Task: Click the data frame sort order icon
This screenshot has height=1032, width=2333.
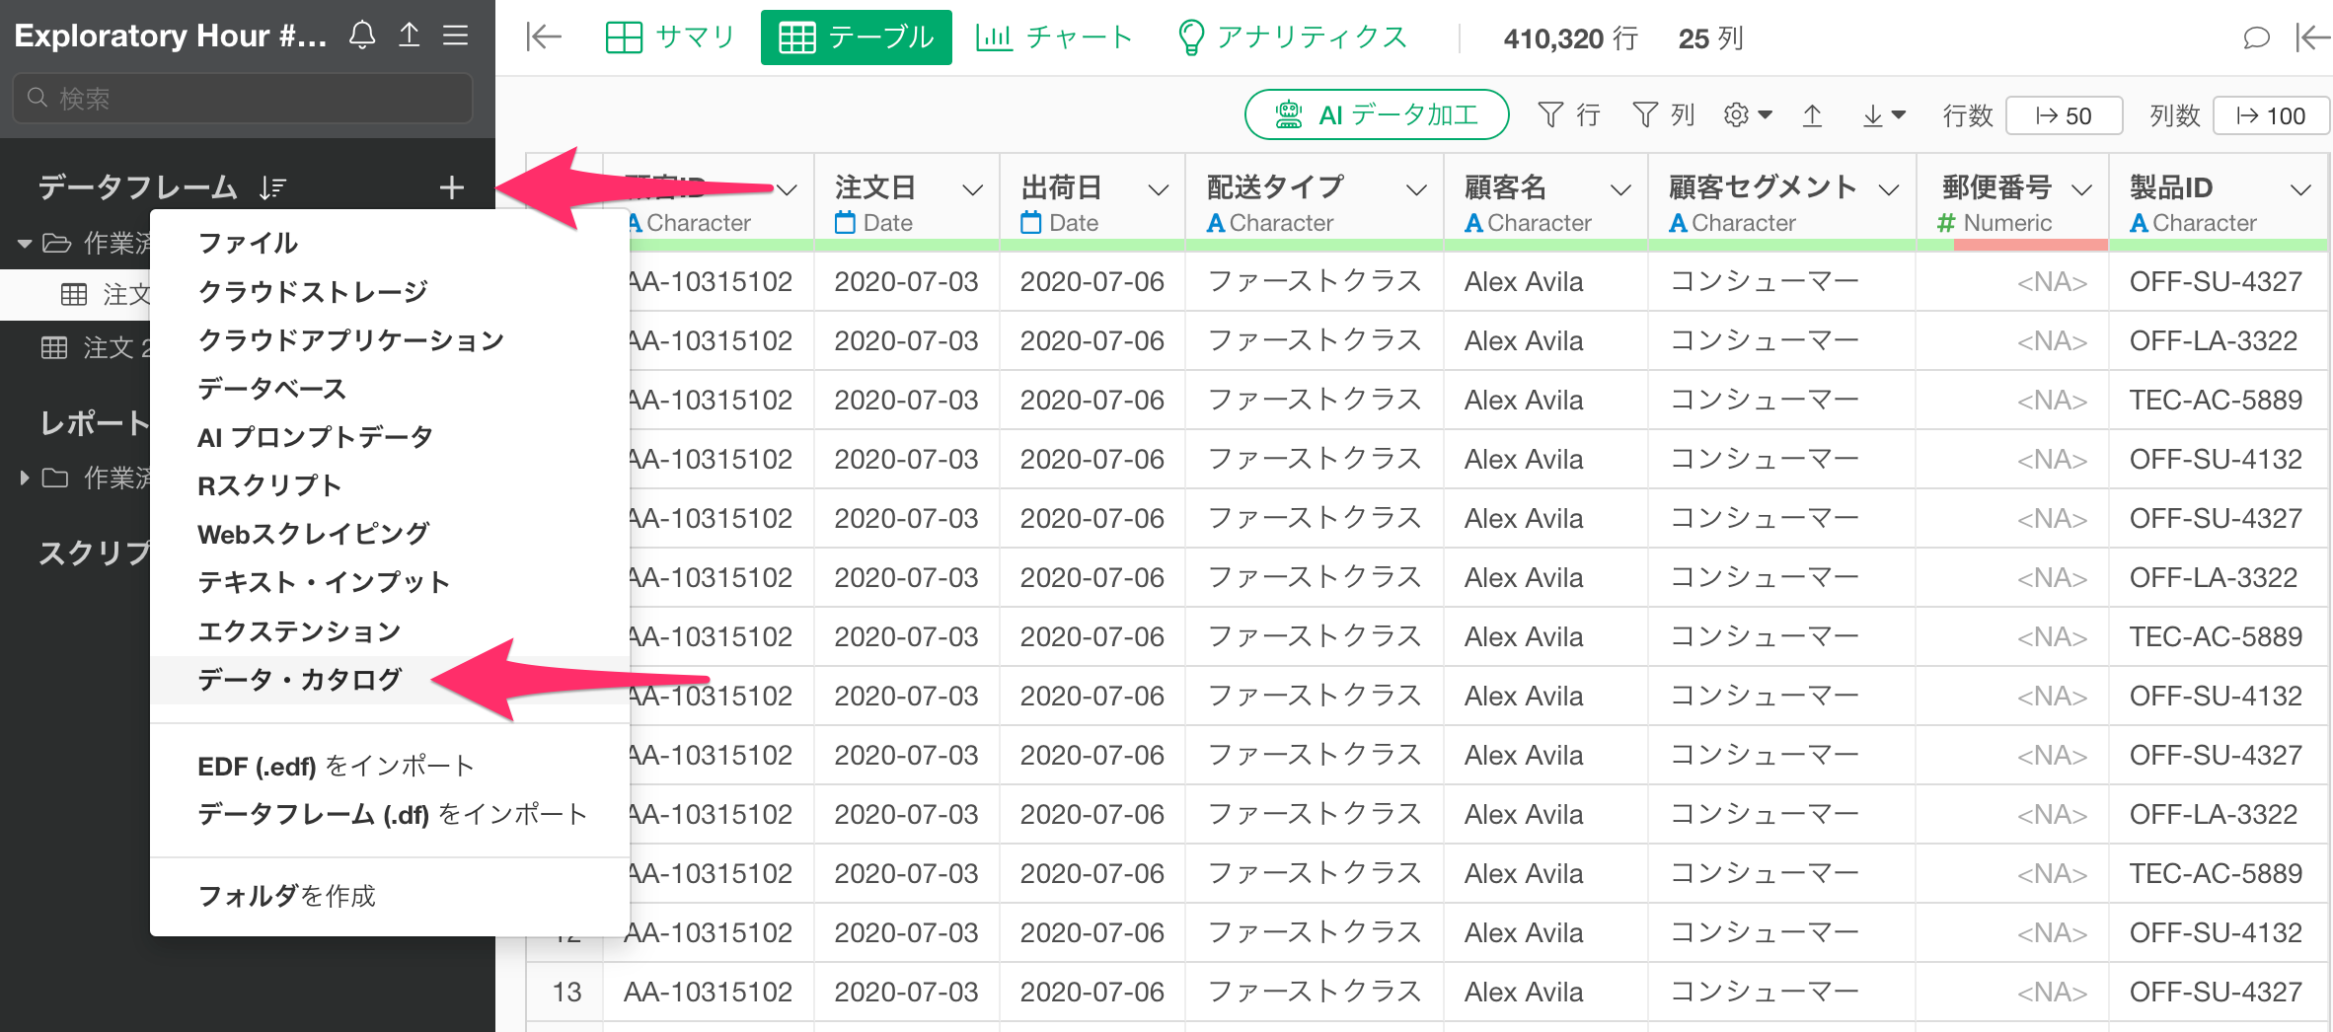Action: [272, 187]
